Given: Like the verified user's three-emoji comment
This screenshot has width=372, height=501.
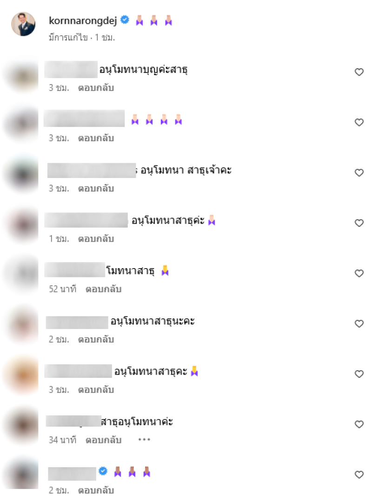Looking at the screenshot, I should coord(359,475).
